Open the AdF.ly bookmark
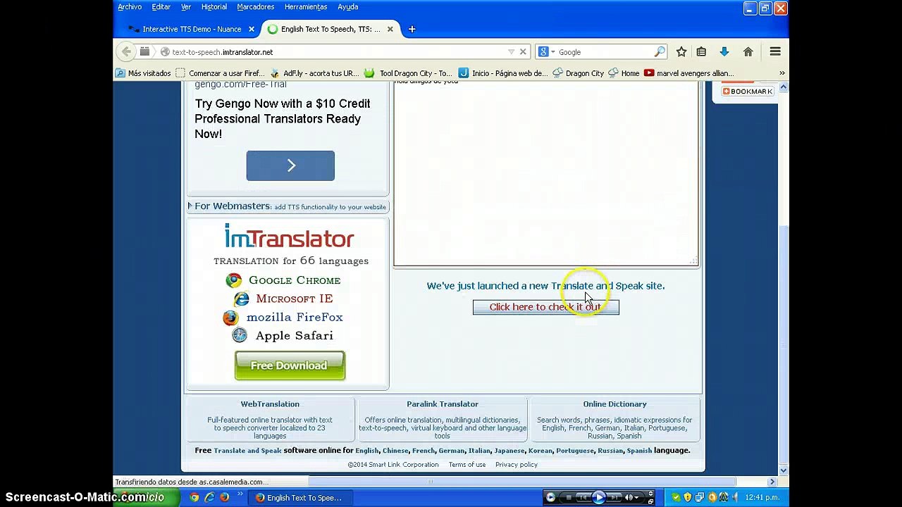902x507 pixels. click(x=314, y=73)
